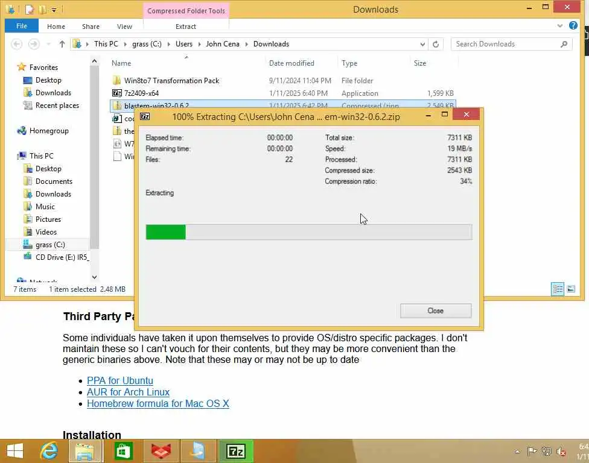The height and width of the screenshot is (463, 589).
Task: Expand the ribbon with the chevron arrow
Action: pos(559,26)
